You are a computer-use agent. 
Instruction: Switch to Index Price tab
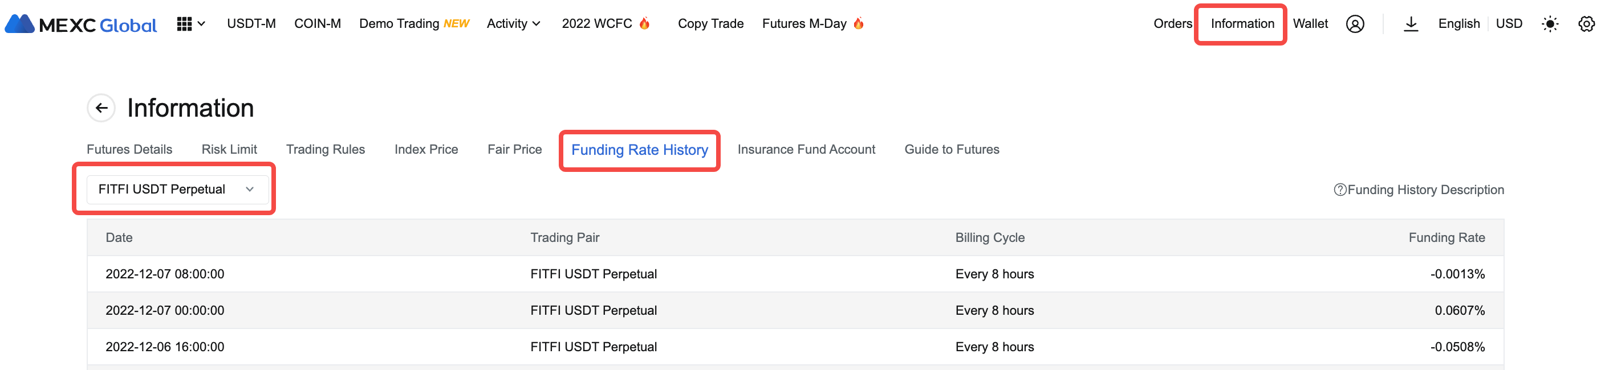[x=426, y=149]
